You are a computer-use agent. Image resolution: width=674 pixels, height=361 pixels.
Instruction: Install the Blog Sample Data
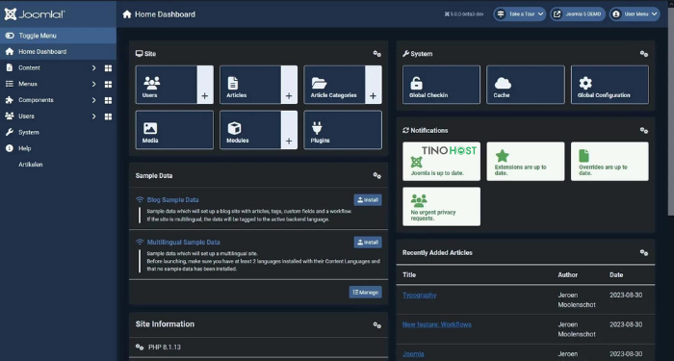click(368, 200)
